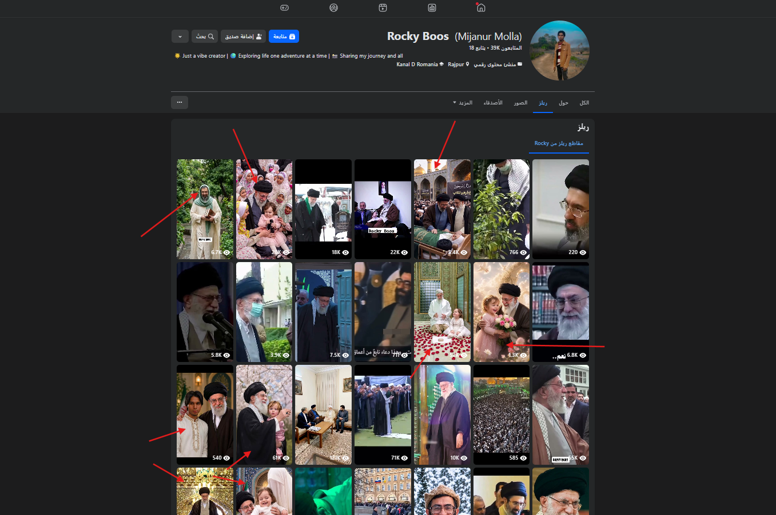
Task: Switch to the الكل tab
Action: tap(584, 103)
